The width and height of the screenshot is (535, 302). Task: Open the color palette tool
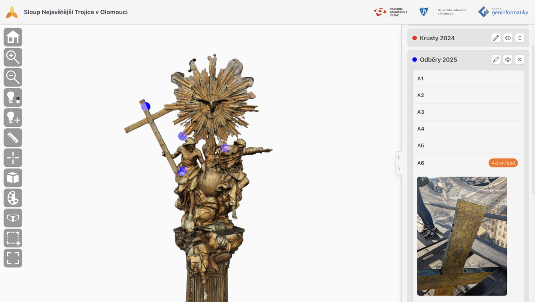13,198
